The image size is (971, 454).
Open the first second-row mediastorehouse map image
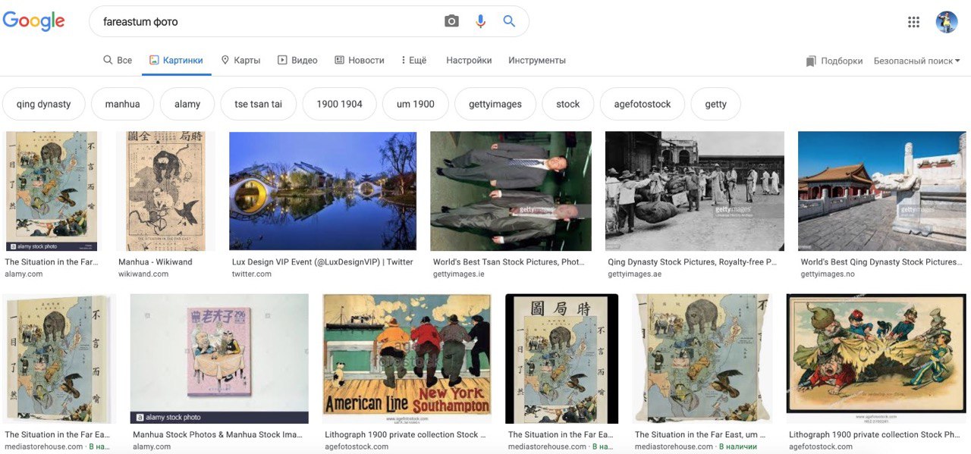point(58,359)
